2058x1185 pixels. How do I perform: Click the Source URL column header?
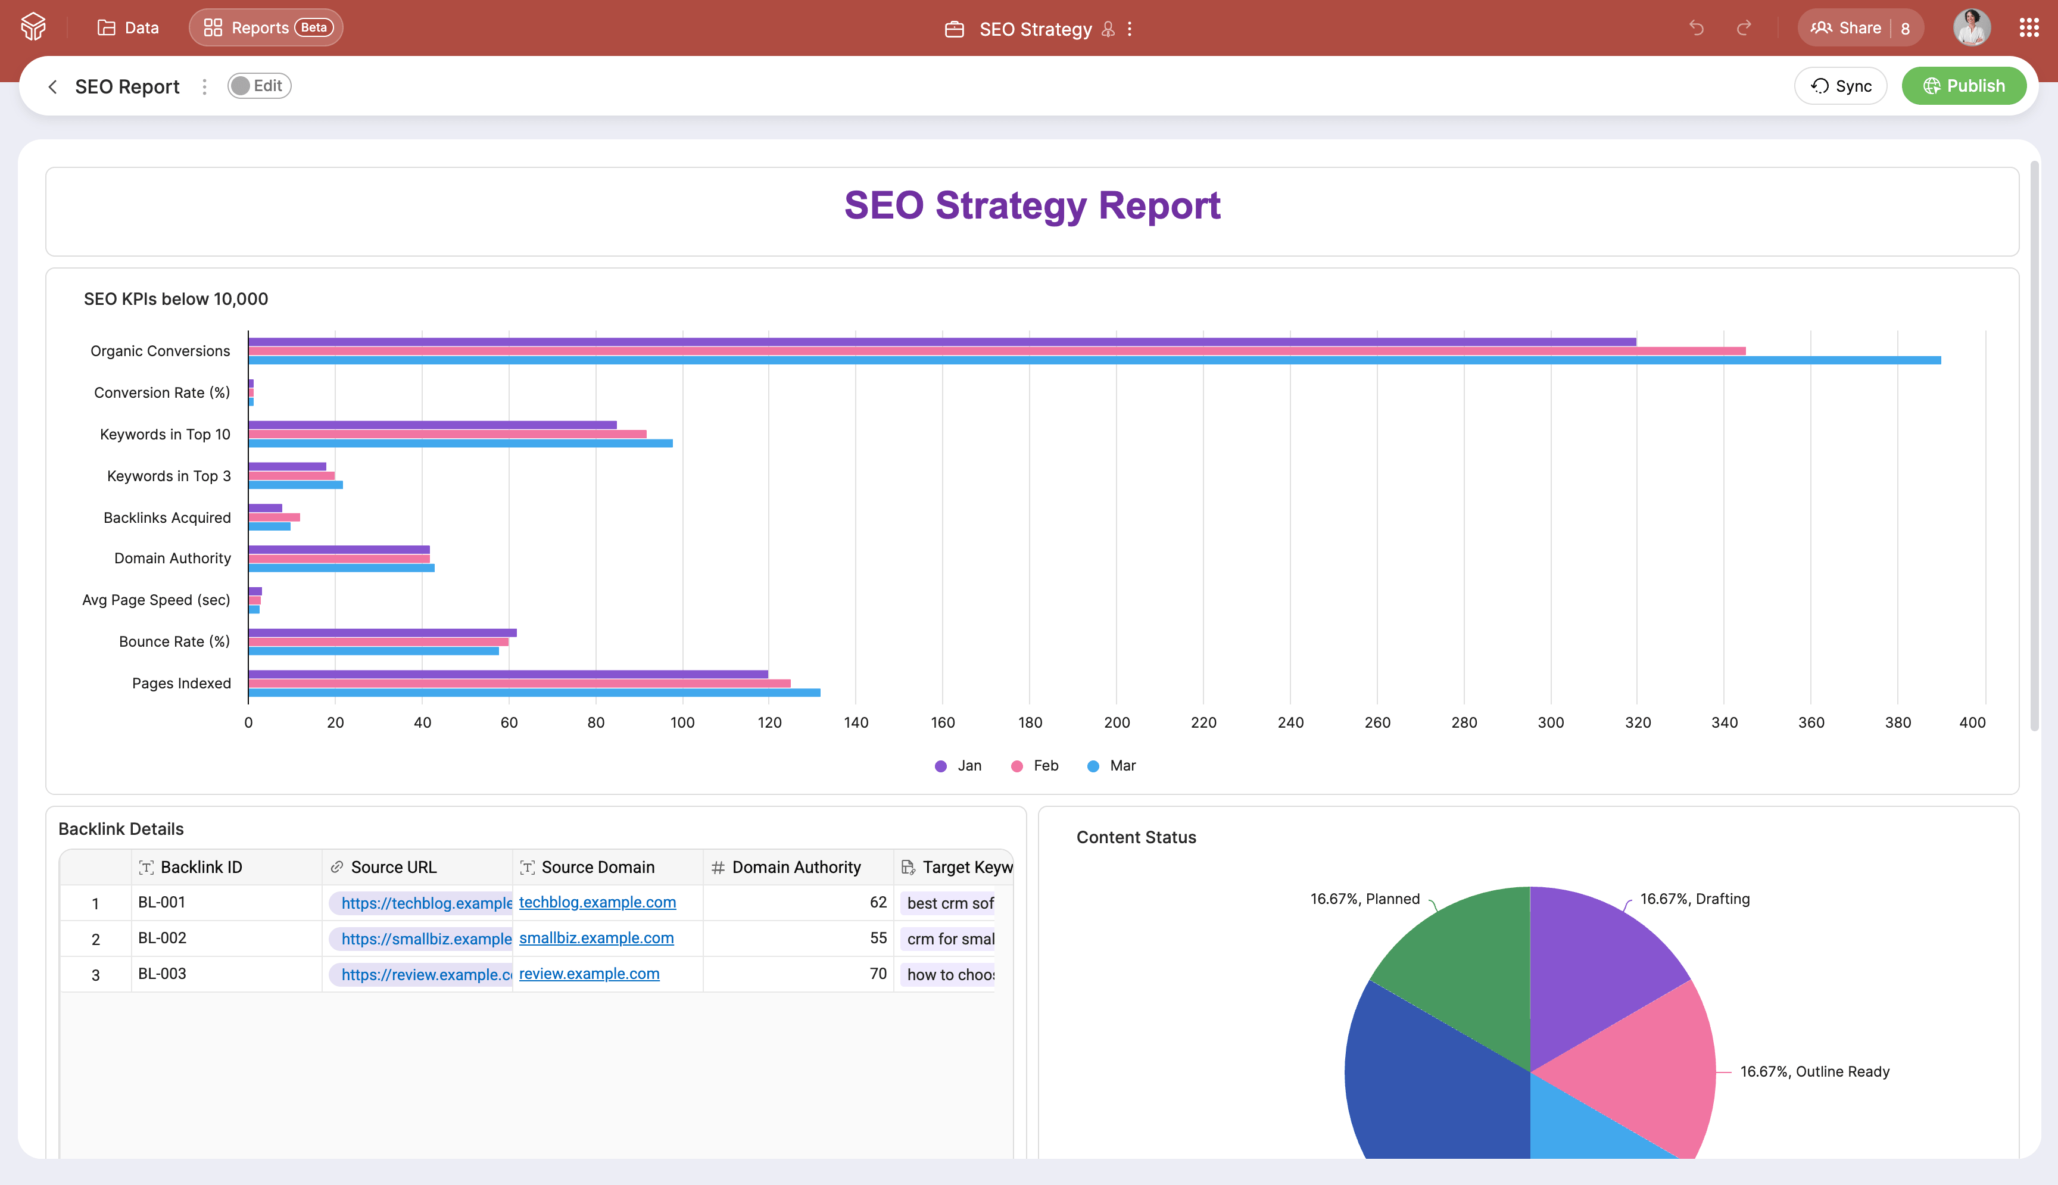tap(417, 868)
